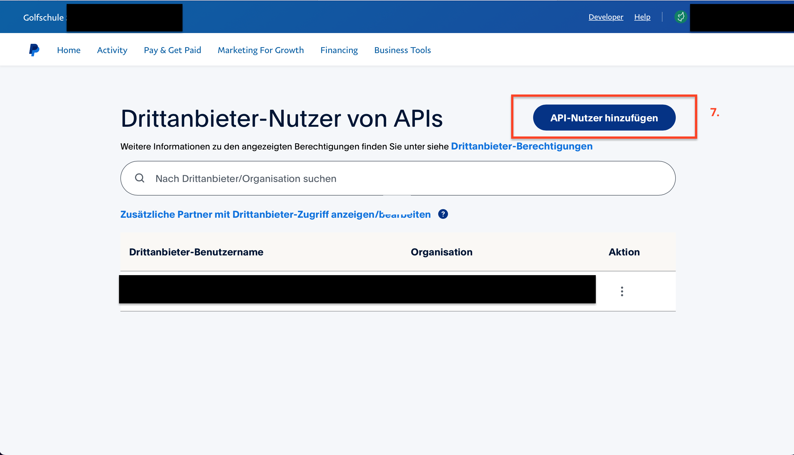Open the Financing section
This screenshot has height=455, width=794.
339,50
